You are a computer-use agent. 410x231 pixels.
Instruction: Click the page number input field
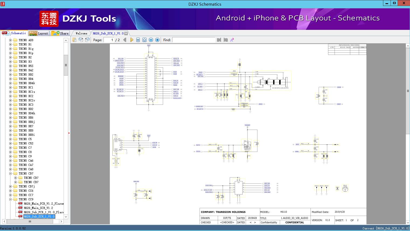(109, 40)
